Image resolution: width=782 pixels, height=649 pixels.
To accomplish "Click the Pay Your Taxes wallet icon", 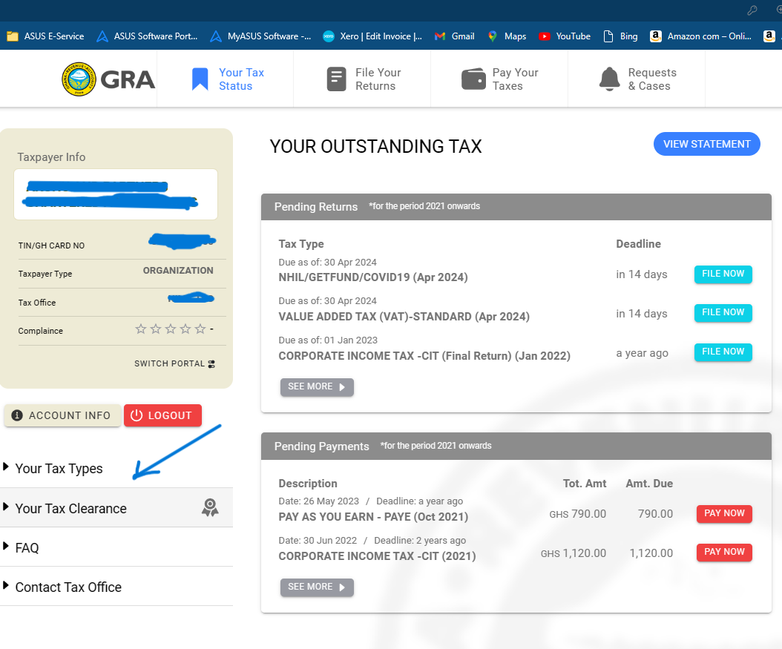I will [473, 79].
